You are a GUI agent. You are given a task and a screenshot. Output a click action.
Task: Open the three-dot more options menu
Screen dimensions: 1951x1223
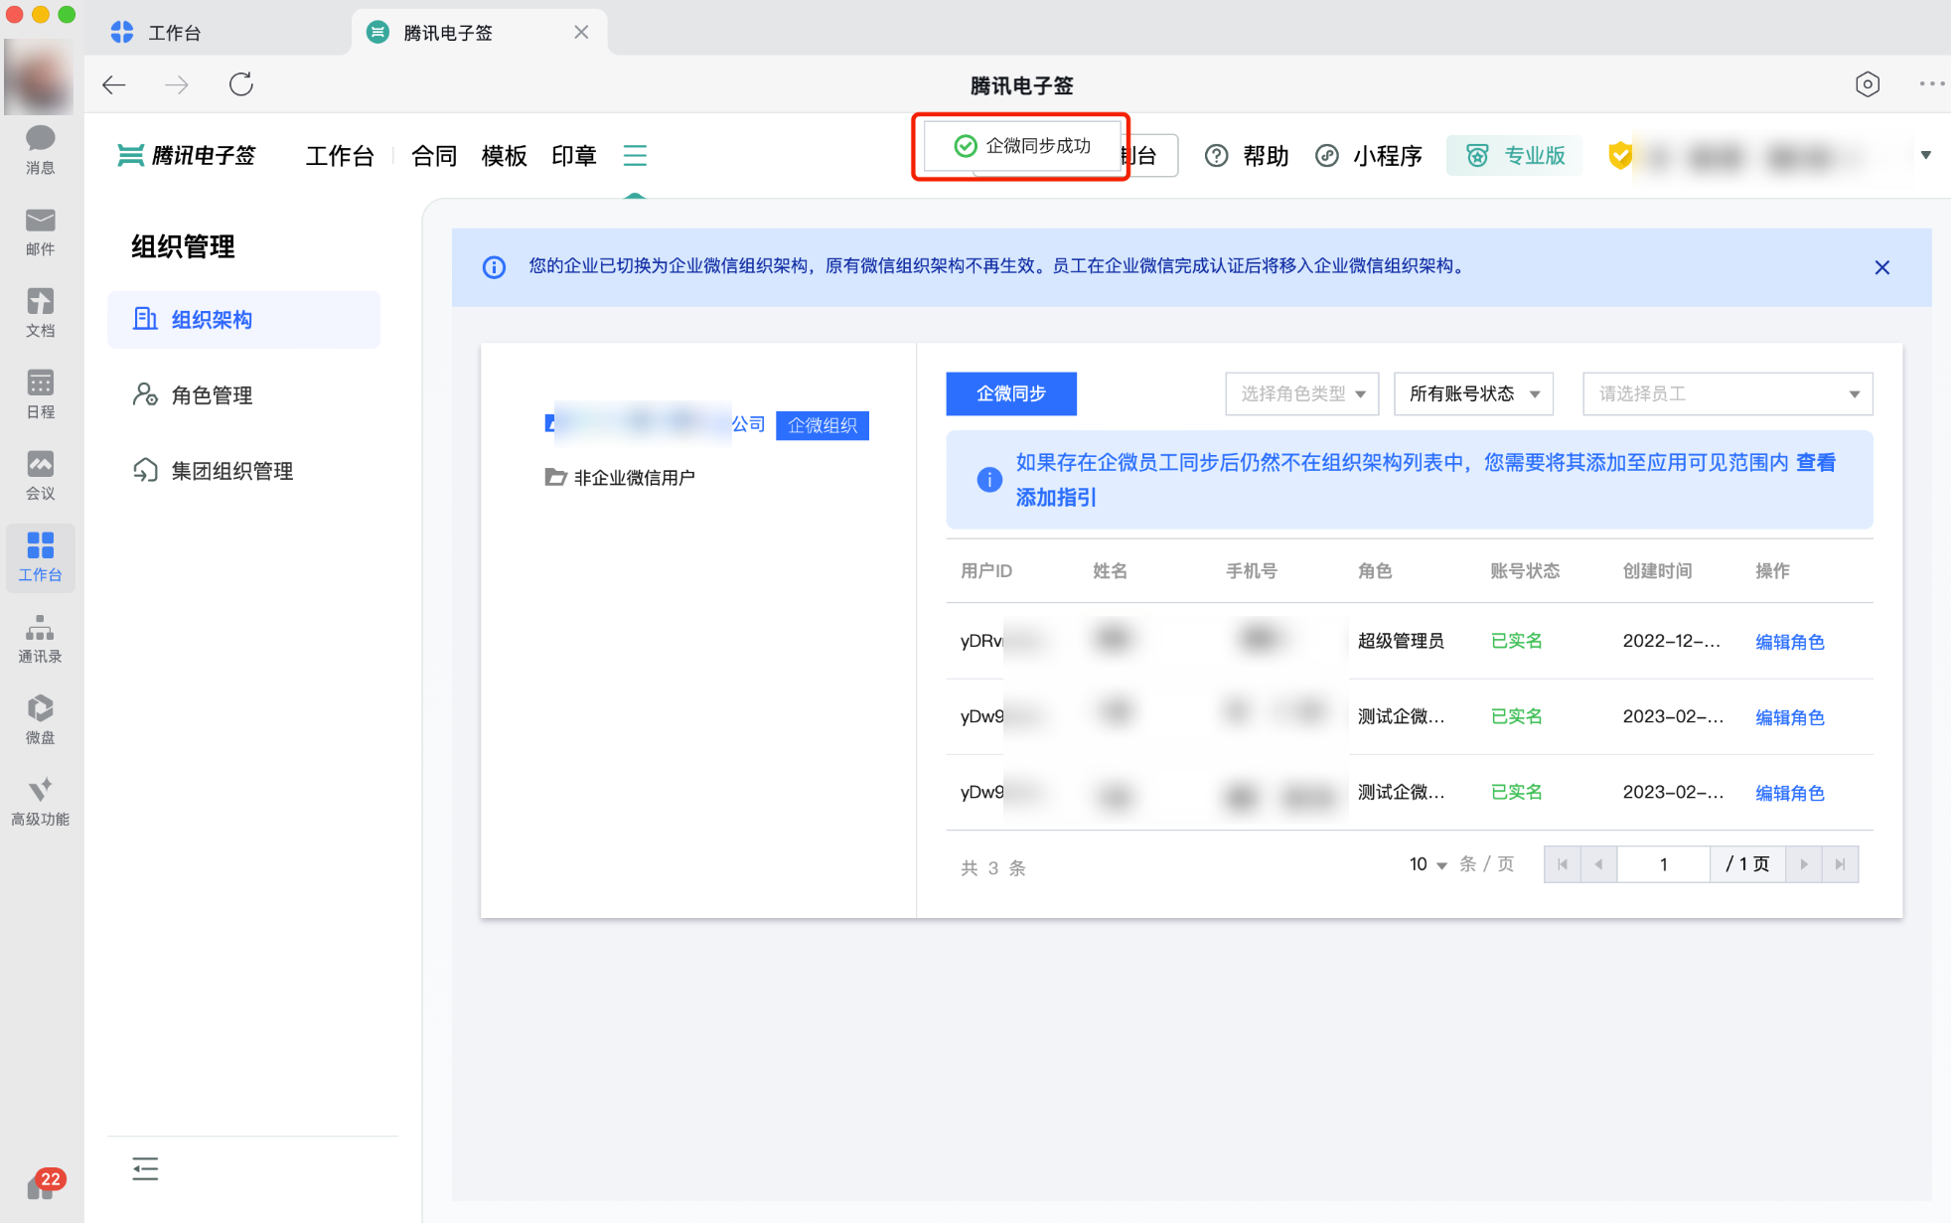pos(1932,84)
